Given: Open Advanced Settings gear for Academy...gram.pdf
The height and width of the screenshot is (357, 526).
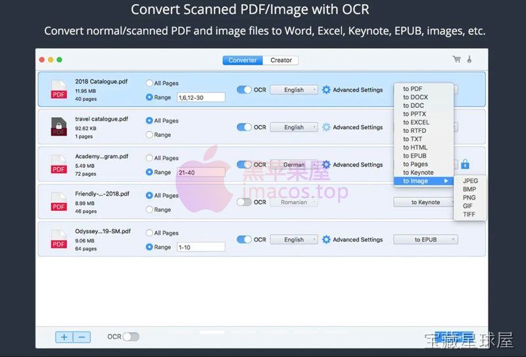Looking at the screenshot, I should 326,165.
